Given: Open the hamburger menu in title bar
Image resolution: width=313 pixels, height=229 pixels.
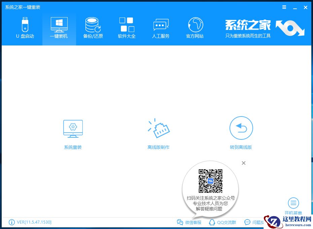Looking at the screenshot, I should (284, 7).
